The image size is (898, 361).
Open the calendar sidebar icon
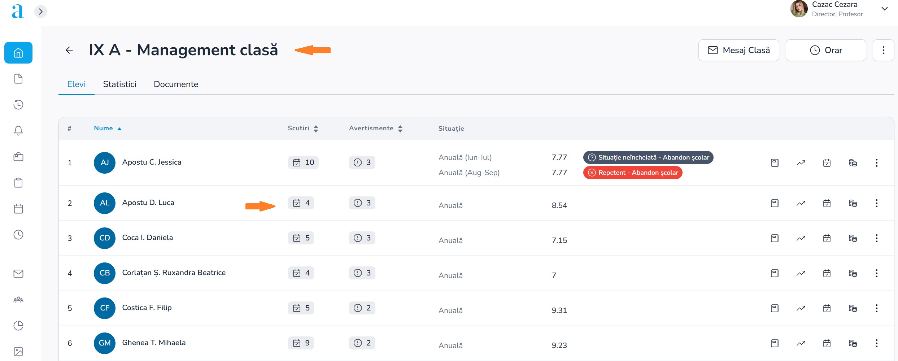click(x=18, y=209)
